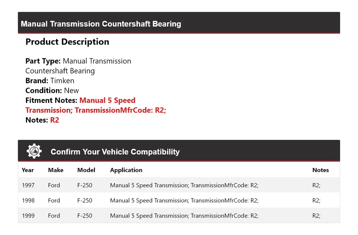
Task: Click the R2; note in 1997 row
Action: 316,185
